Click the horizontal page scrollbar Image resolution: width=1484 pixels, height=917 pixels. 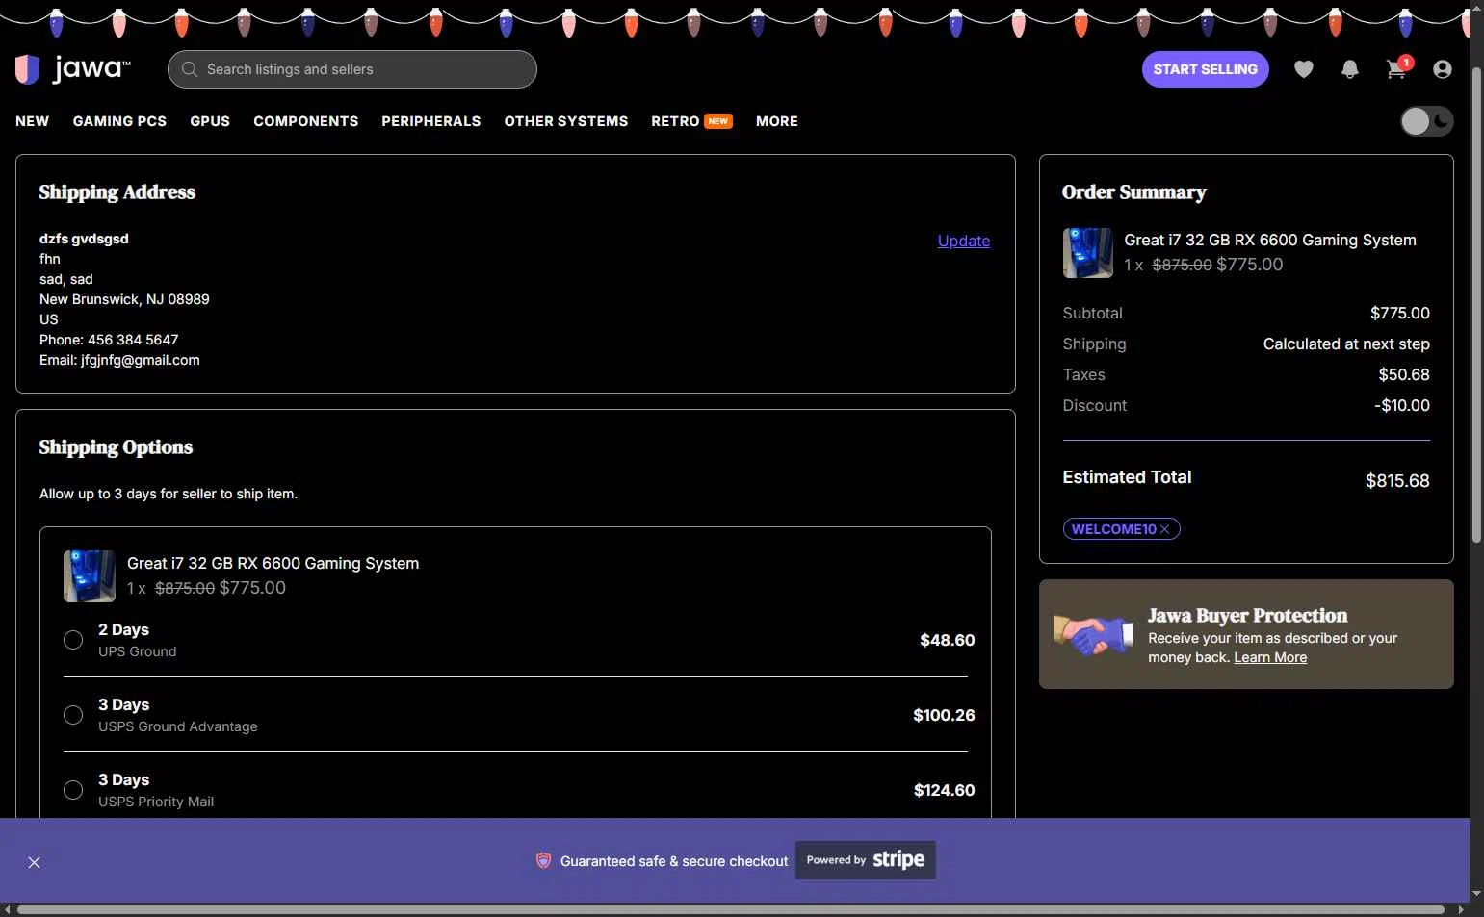(730, 909)
